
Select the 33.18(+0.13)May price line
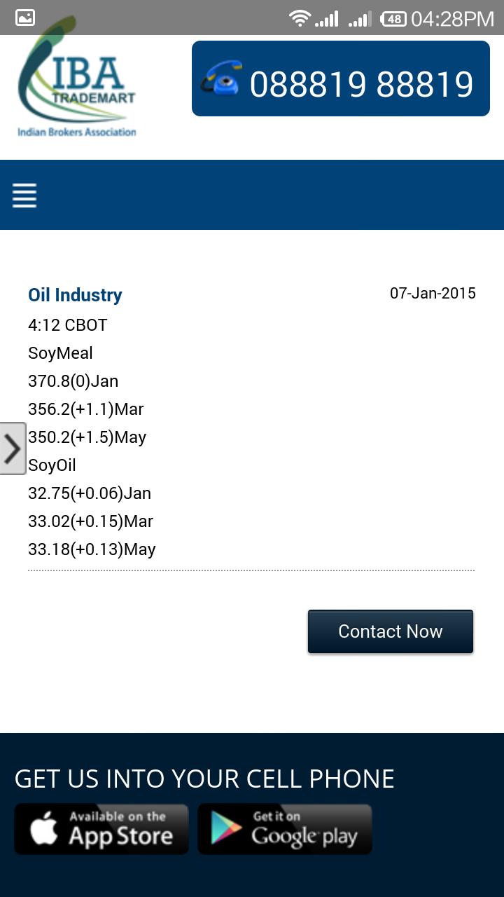[92, 549]
